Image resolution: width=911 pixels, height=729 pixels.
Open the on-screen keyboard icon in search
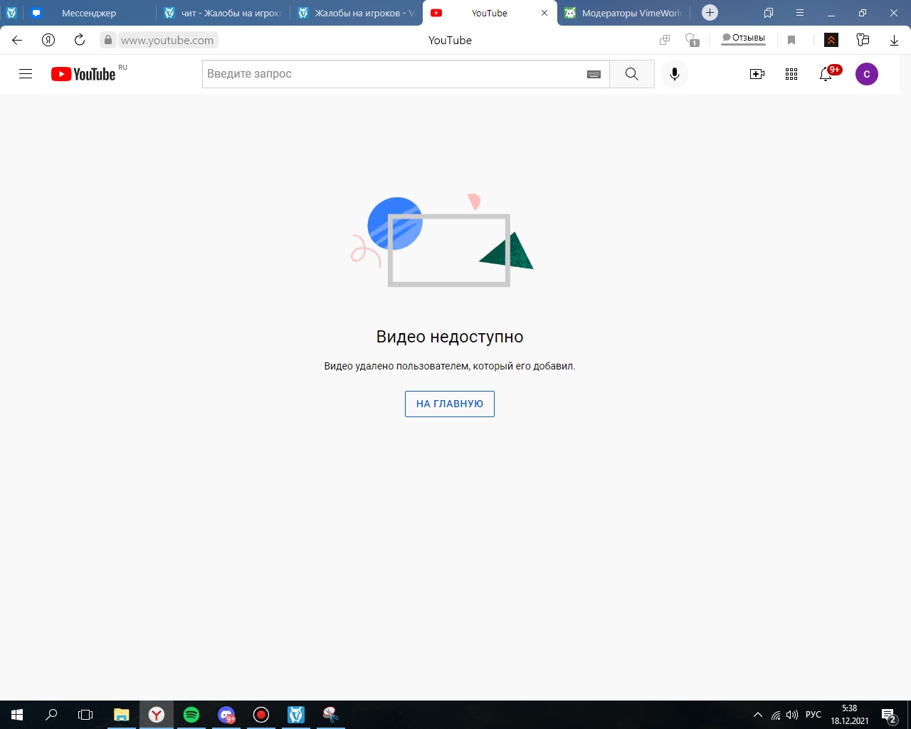coord(594,74)
